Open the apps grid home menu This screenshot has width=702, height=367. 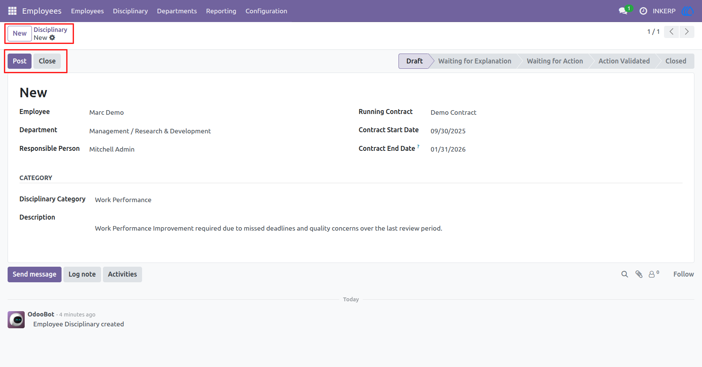(12, 11)
